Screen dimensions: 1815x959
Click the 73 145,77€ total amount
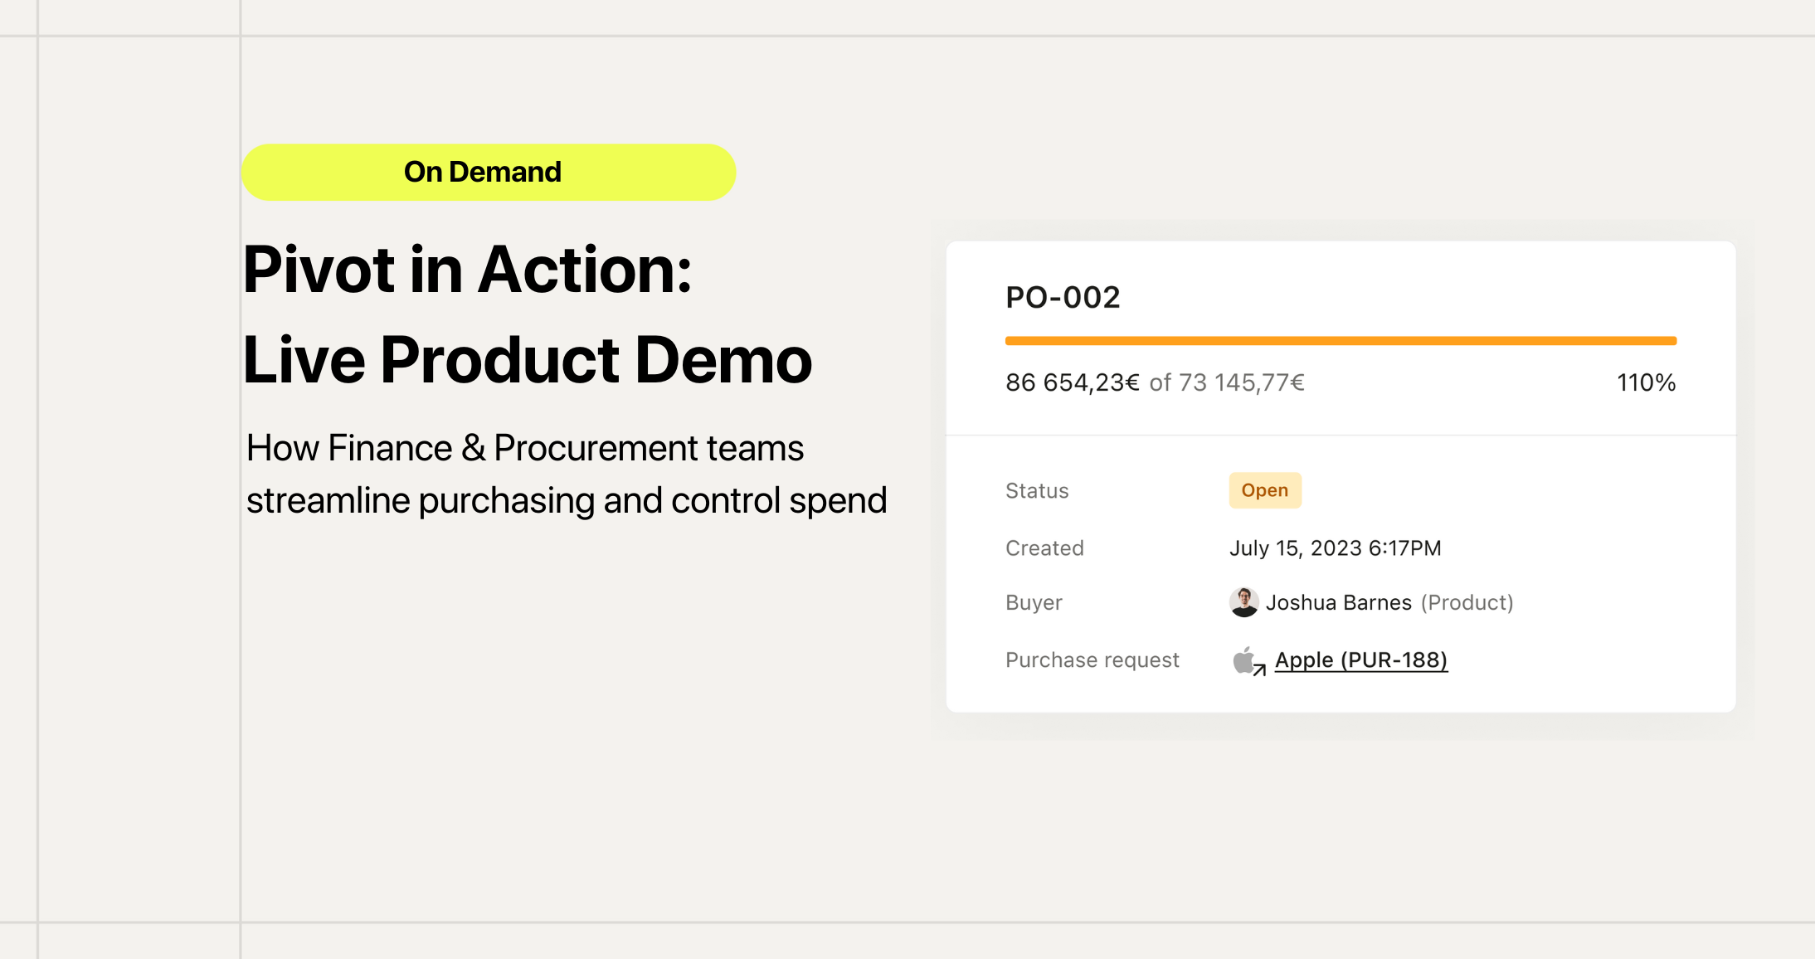click(1241, 382)
